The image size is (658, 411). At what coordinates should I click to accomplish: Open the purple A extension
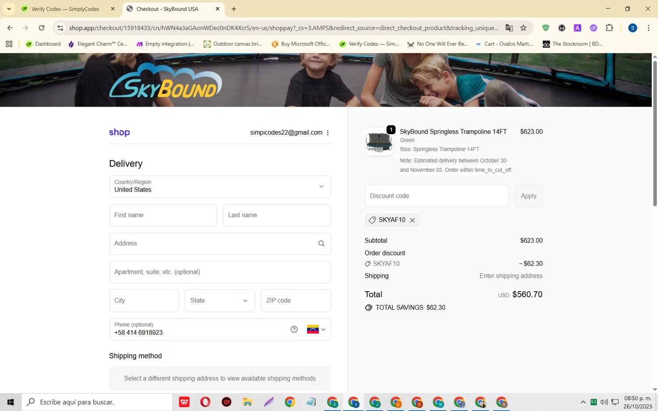point(577,28)
